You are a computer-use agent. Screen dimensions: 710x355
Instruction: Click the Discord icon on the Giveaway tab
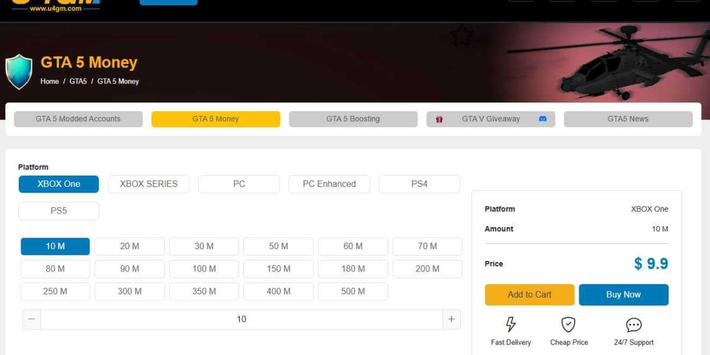(543, 119)
